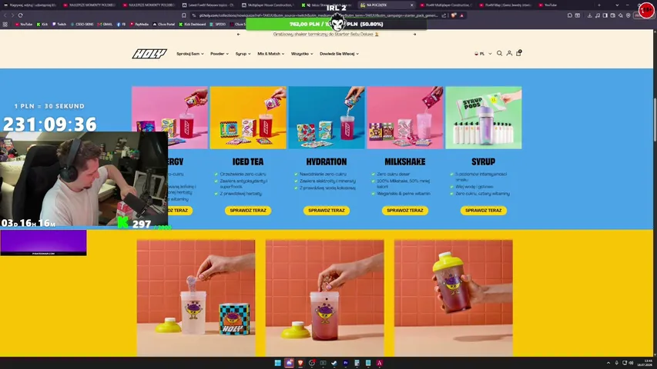Image resolution: width=657 pixels, height=369 pixels.
Task: Open the YouTube bookmark
Action: click(23, 25)
